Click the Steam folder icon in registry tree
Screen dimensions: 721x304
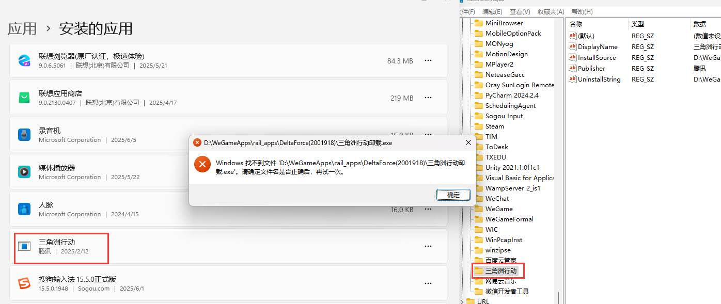pos(479,126)
